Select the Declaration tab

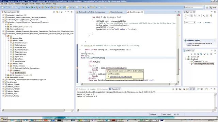[103, 89]
